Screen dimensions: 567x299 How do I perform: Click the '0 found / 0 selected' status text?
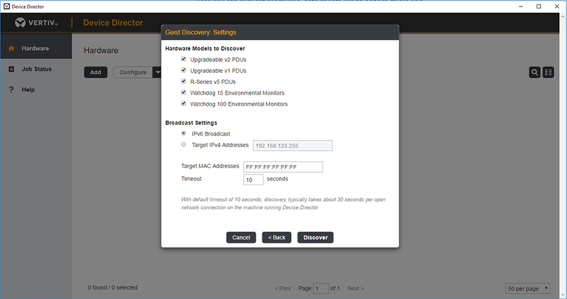(113, 288)
